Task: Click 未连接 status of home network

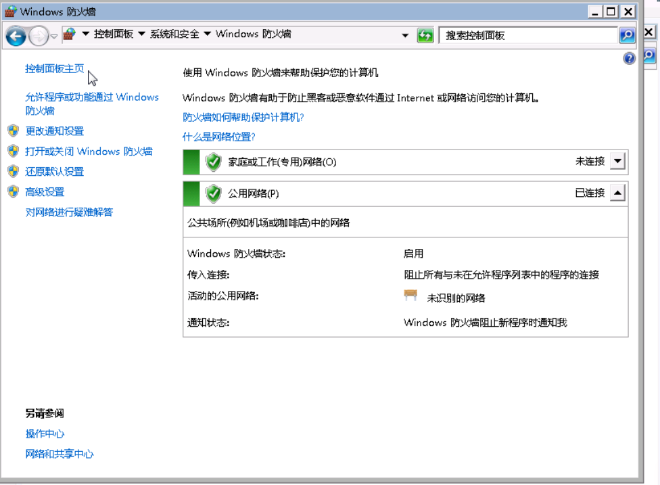Action: (590, 161)
